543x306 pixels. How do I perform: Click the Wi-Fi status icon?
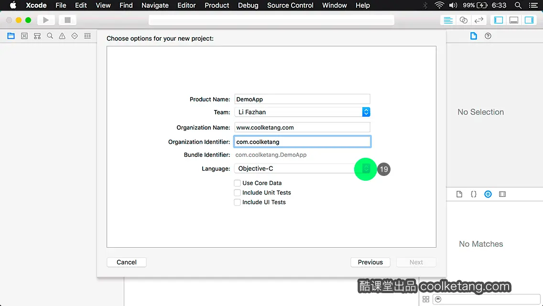(439, 5)
